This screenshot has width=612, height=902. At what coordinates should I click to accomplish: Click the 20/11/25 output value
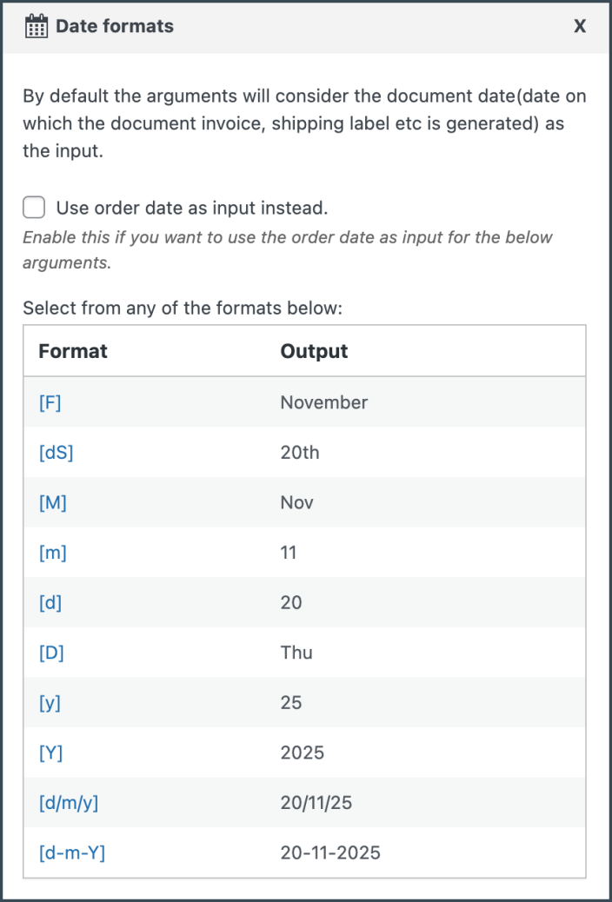click(316, 803)
